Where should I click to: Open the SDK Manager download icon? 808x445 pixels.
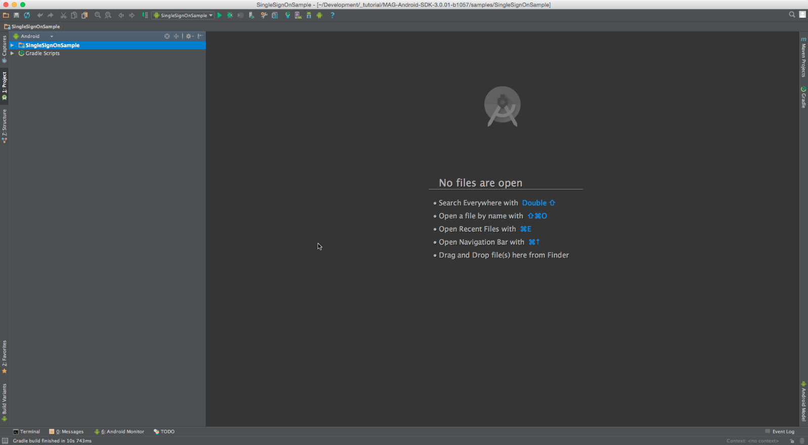309,15
